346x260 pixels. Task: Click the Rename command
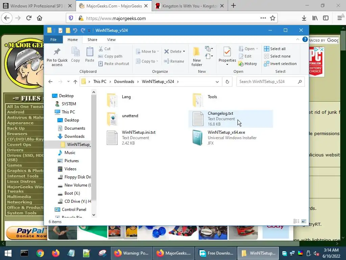[174, 61]
